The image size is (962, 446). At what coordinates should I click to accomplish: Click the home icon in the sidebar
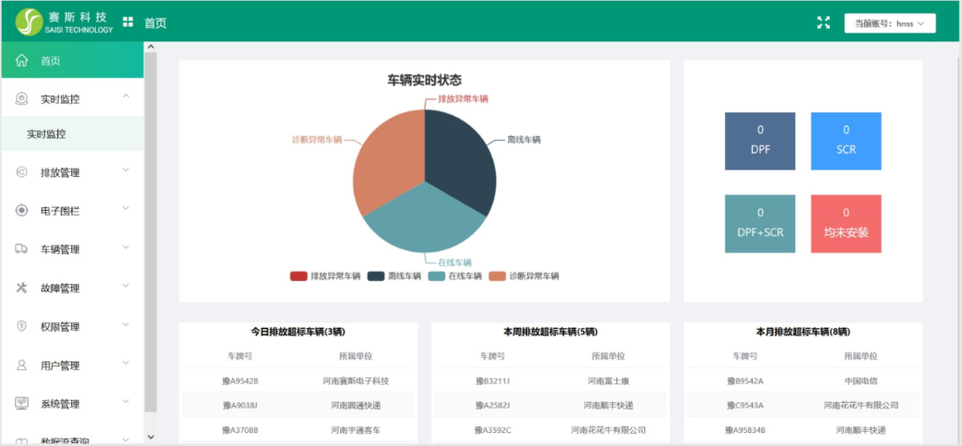(22, 61)
